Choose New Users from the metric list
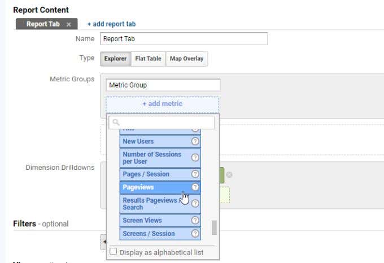 (x=160, y=142)
